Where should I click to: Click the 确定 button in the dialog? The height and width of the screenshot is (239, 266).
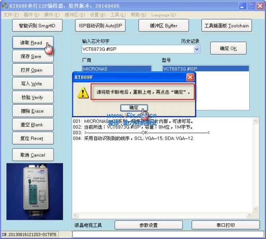tap(134, 108)
